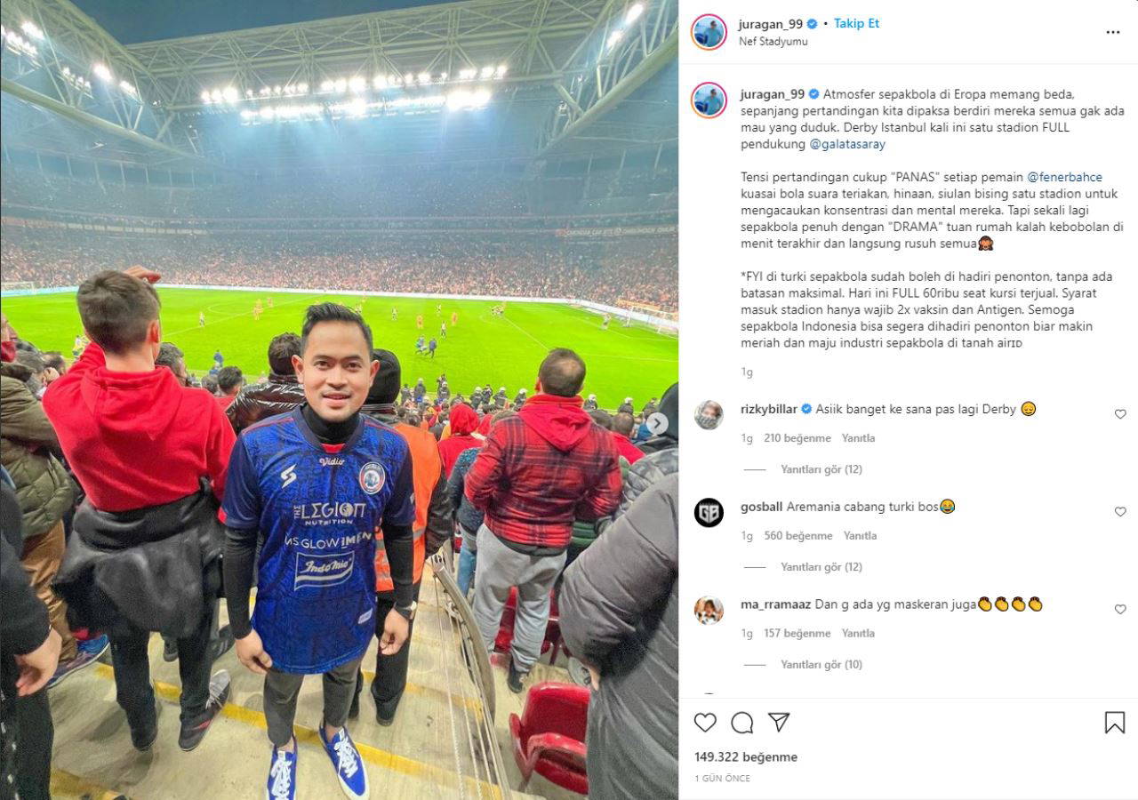This screenshot has width=1138, height=800.
Task: Open @galatasaray mention link
Action: tap(847, 144)
